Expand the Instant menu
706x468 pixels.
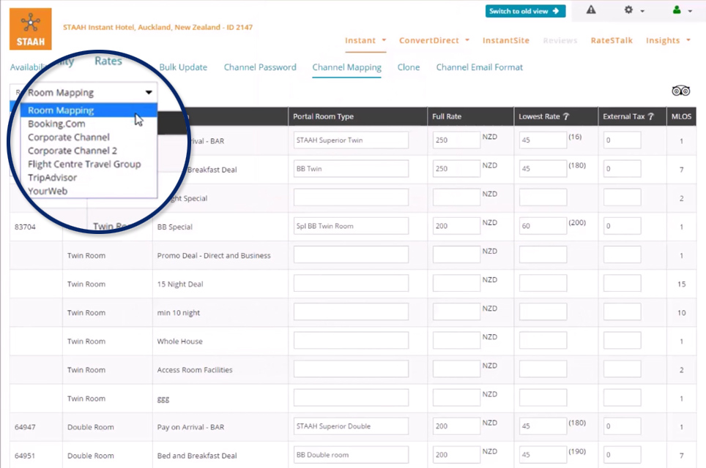365,40
